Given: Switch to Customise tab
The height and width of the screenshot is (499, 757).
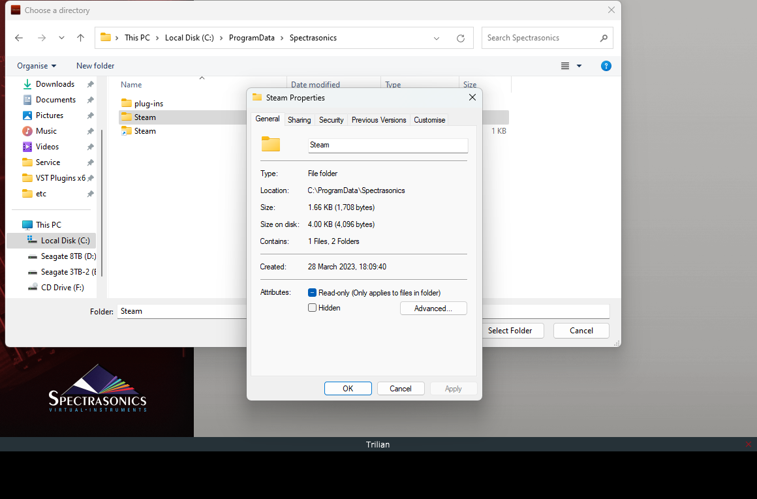Looking at the screenshot, I should point(429,119).
